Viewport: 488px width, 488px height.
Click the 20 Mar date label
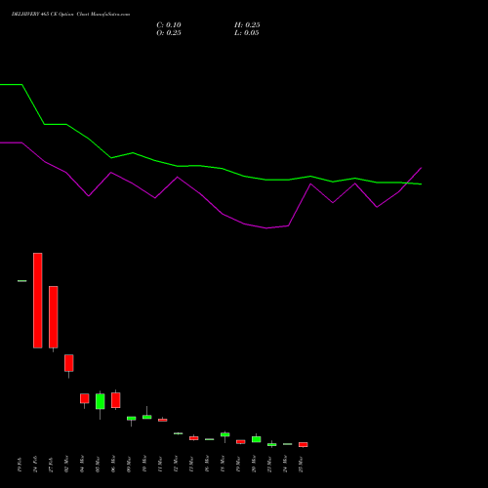[254, 465]
